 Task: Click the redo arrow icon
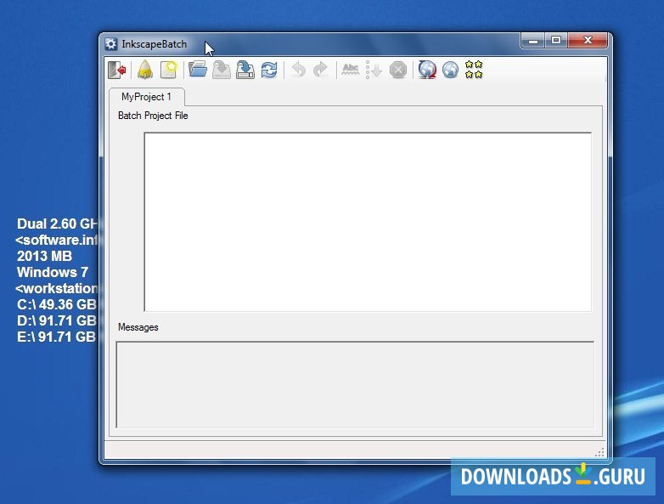pos(321,70)
